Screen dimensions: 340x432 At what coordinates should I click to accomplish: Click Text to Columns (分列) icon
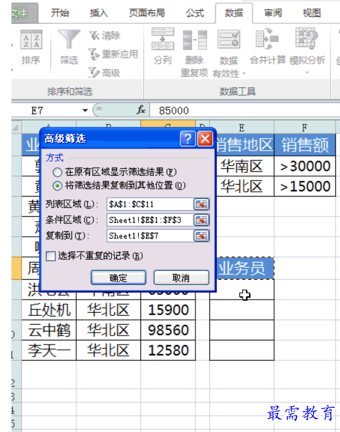(163, 39)
